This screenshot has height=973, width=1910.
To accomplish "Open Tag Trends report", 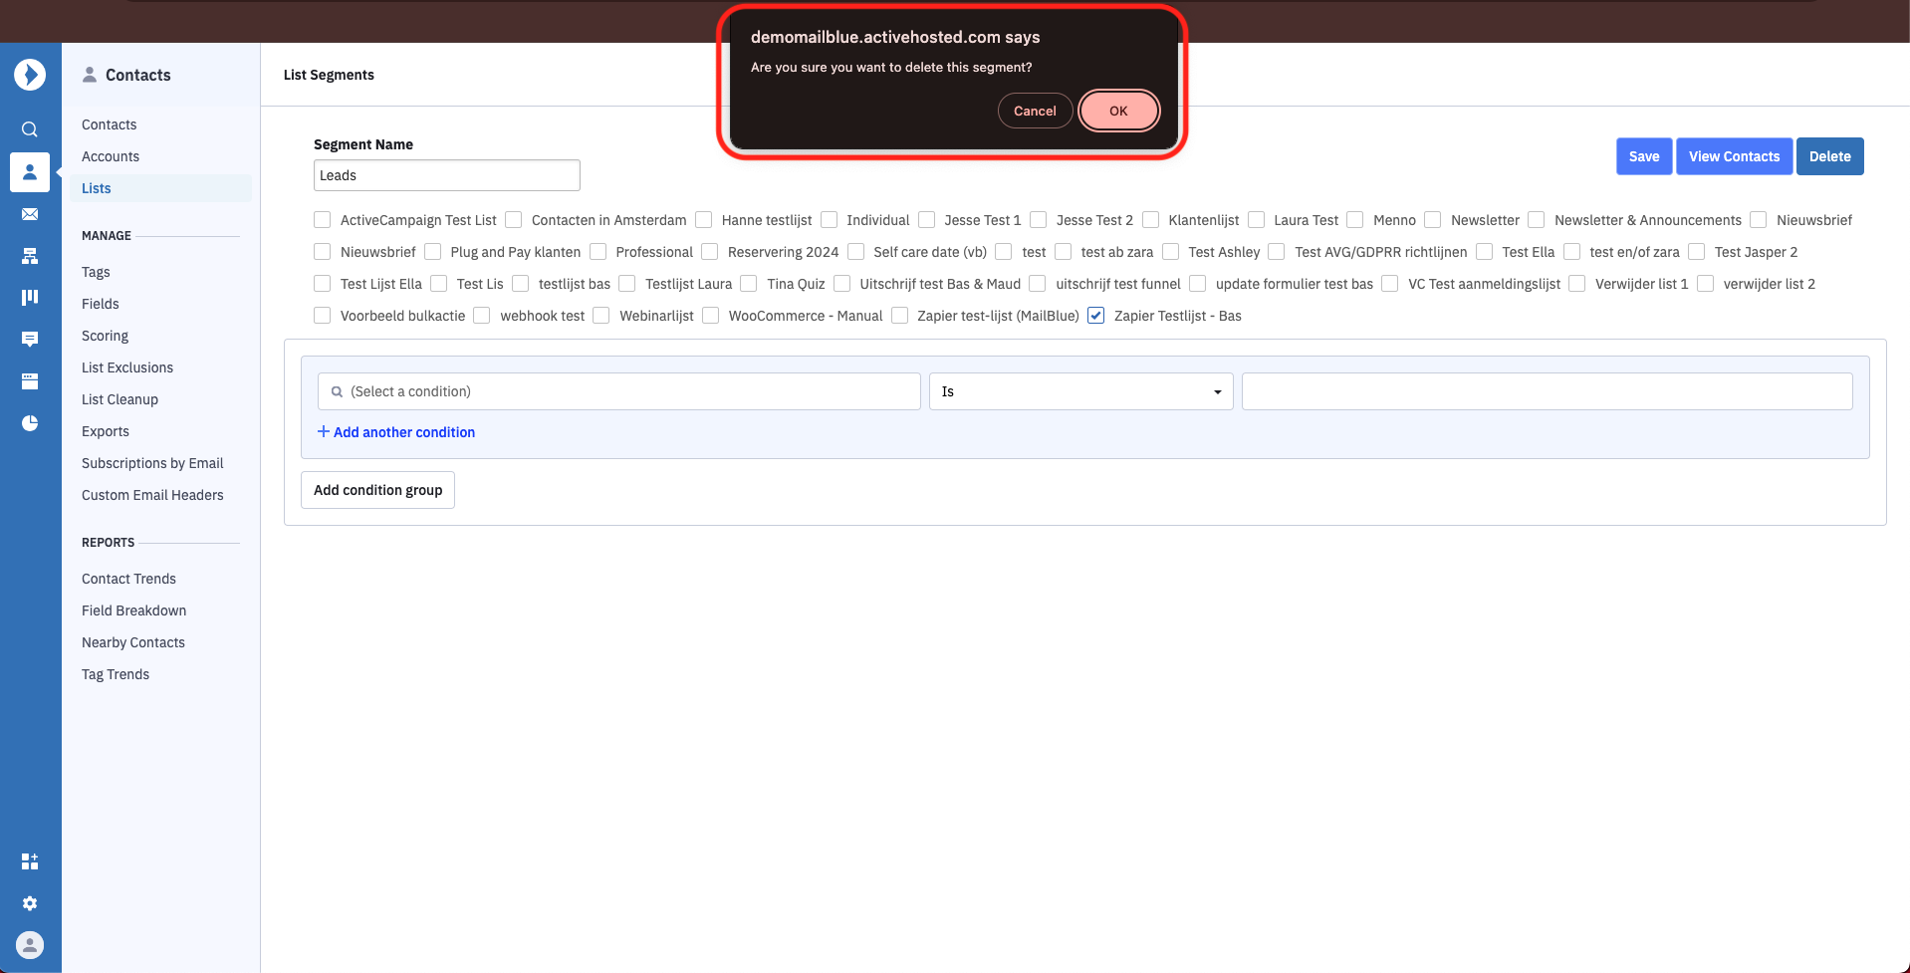I will [116, 674].
